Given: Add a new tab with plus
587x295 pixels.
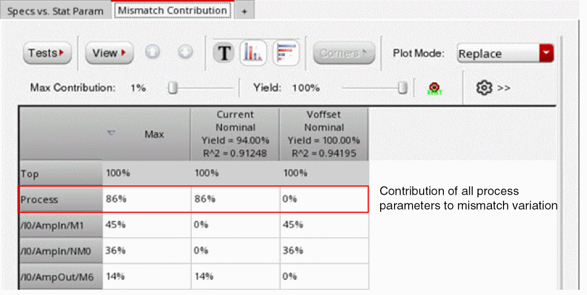Looking at the screenshot, I should pyautogui.click(x=244, y=12).
